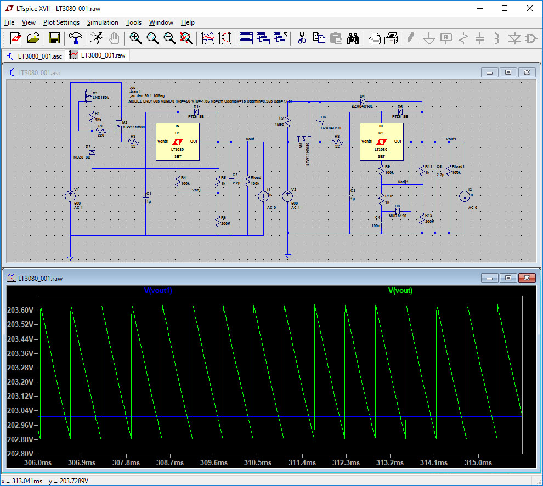Image resolution: width=543 pixels, height=486 pixels.
Task: Zoom in using the plus magnifier
Action: (135, 38)
